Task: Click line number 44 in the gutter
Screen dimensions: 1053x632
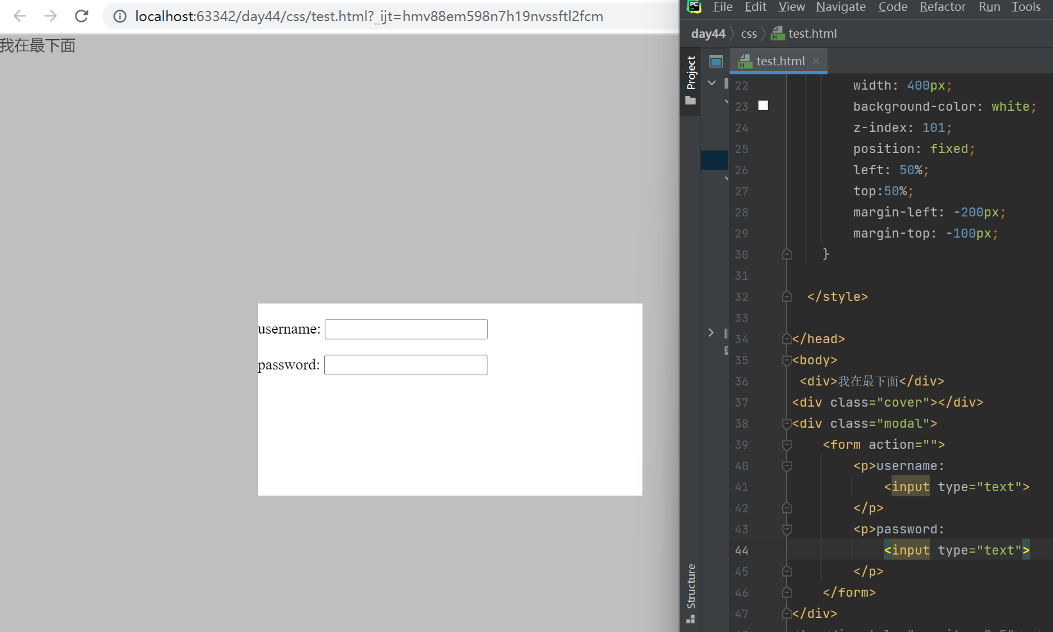Action: tap(742, 551)
